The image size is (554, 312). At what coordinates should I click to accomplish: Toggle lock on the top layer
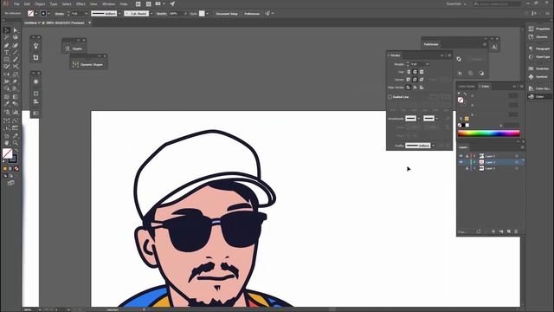pos(467,156)
